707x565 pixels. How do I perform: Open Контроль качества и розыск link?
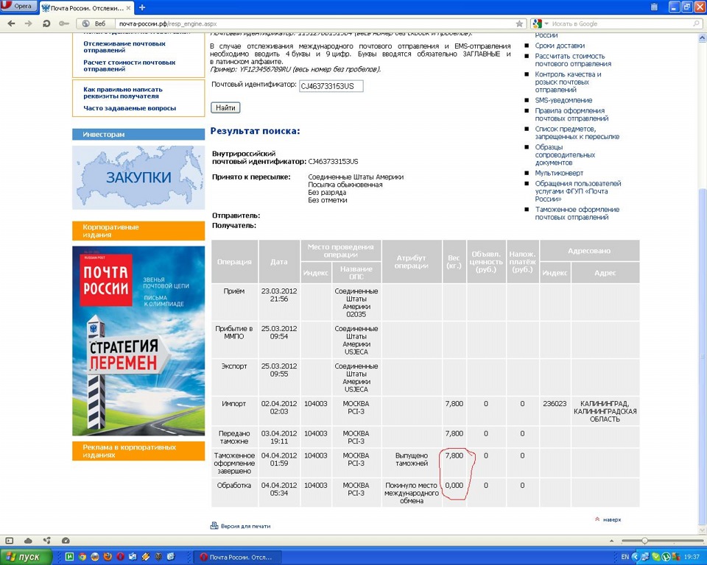coord(568,82)
